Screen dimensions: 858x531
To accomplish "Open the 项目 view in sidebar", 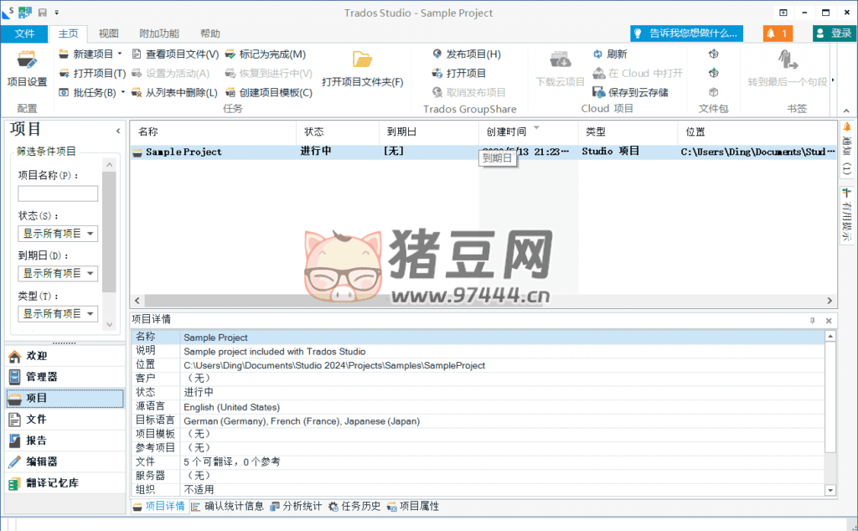I will pos(65,398).
